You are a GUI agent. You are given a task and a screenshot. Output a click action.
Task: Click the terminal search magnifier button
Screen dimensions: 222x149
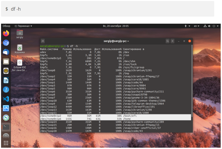pyautogui.click(x=168, y=41)
